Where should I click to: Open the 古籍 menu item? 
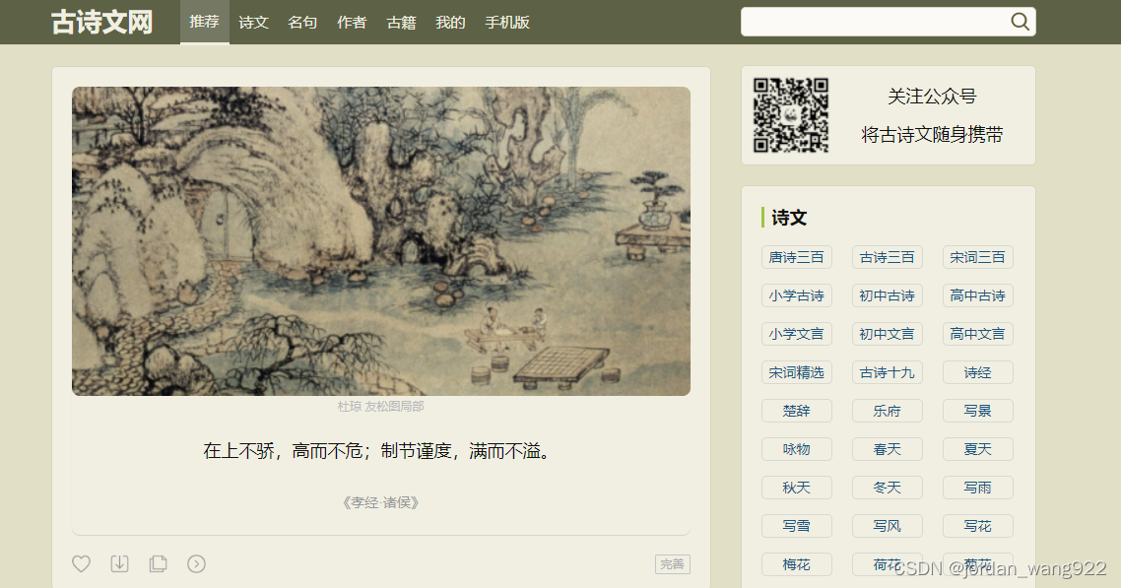click(x=401, y=22)
